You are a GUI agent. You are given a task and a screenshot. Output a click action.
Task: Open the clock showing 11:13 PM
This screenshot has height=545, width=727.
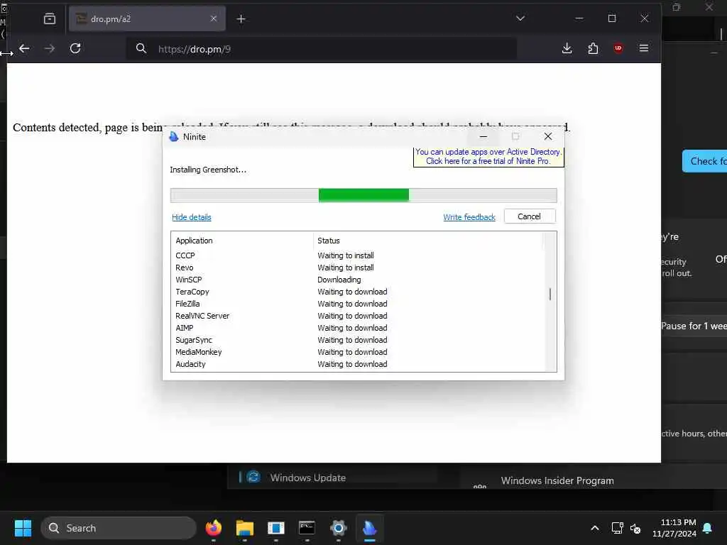[x=674, y=528]
